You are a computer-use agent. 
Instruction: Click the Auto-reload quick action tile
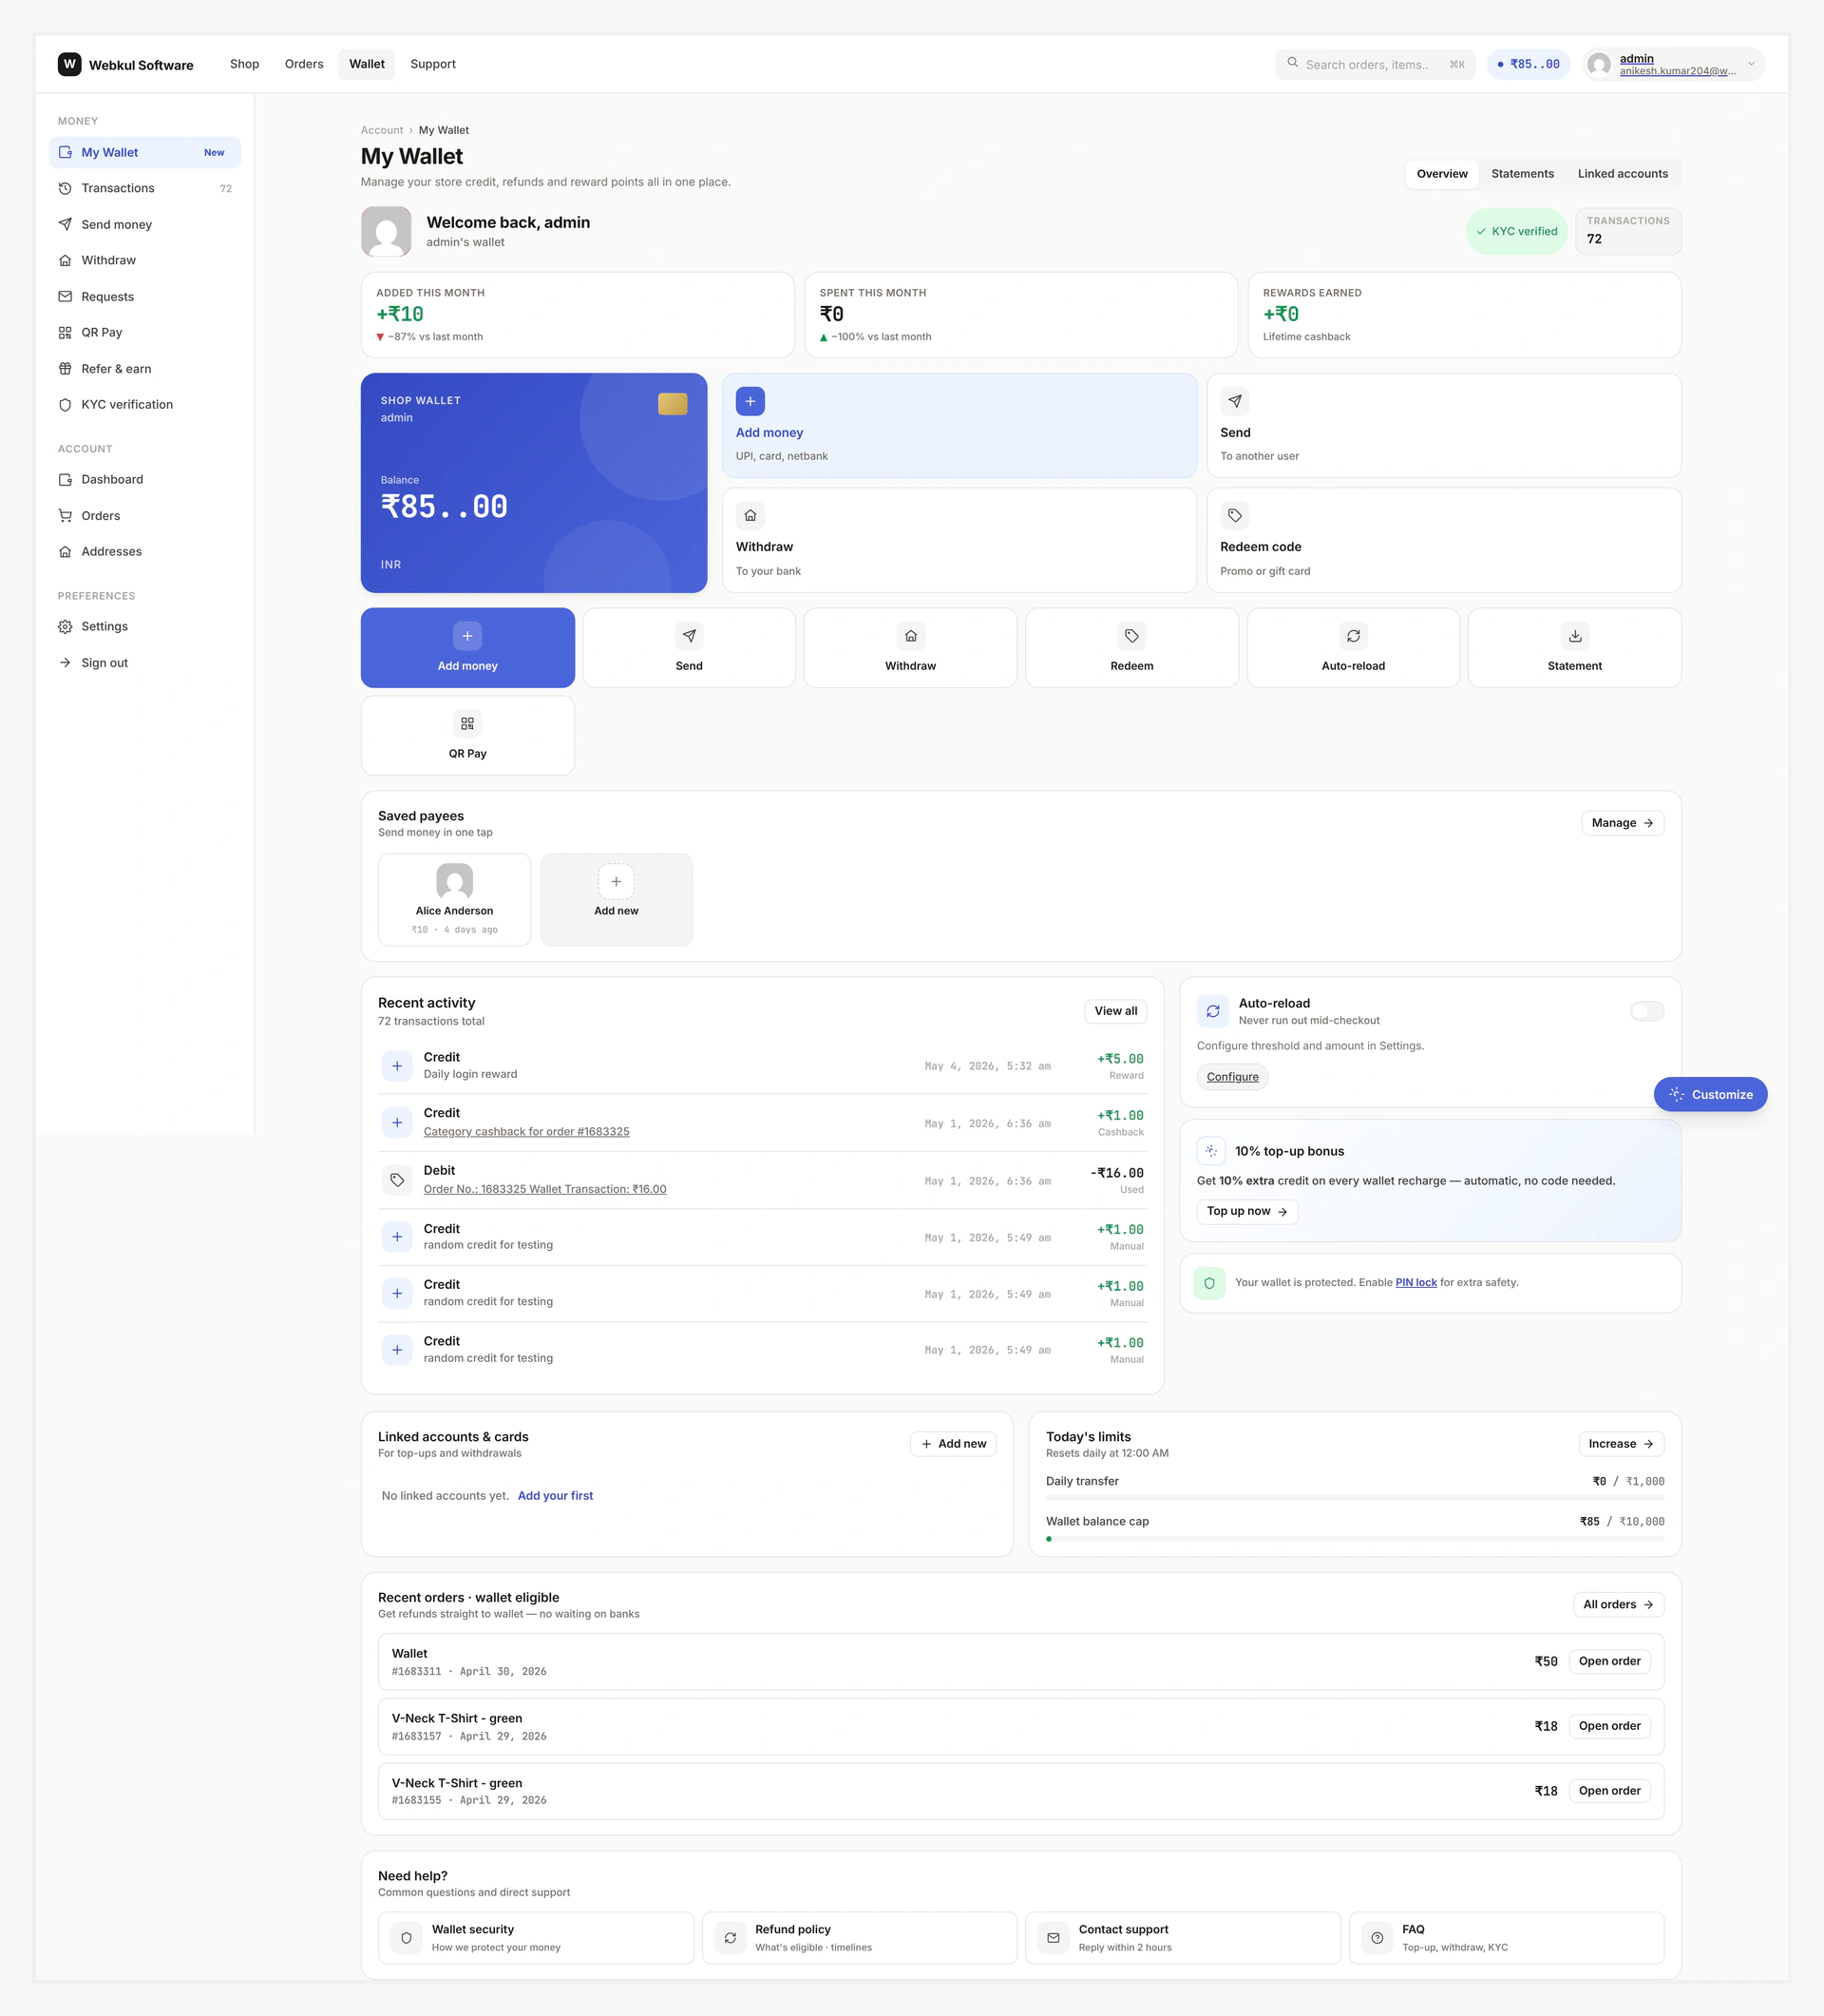tap(1353, 647)
